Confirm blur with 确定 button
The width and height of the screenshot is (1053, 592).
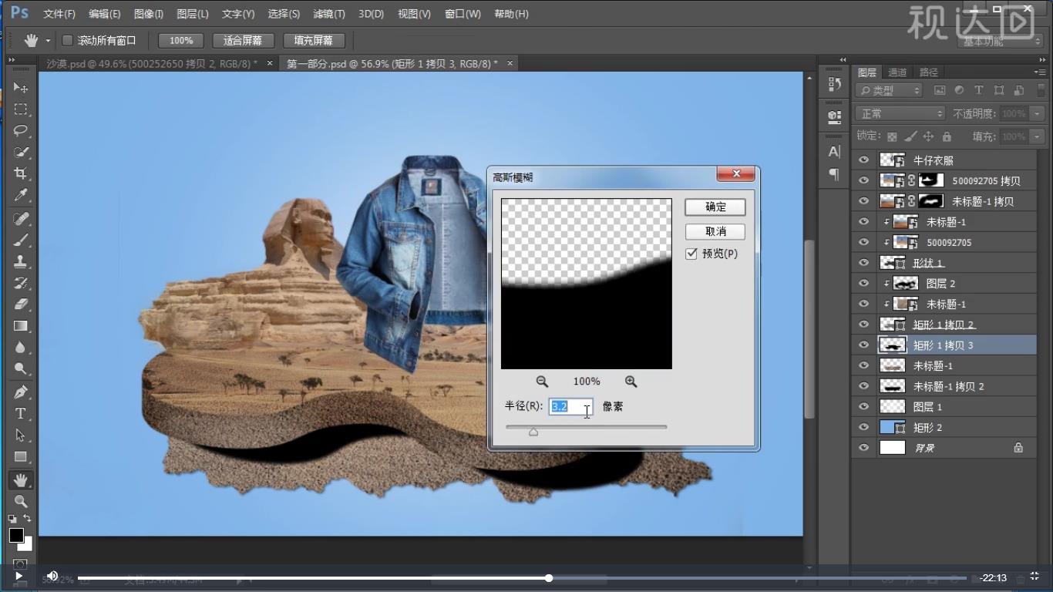[715, 207]
